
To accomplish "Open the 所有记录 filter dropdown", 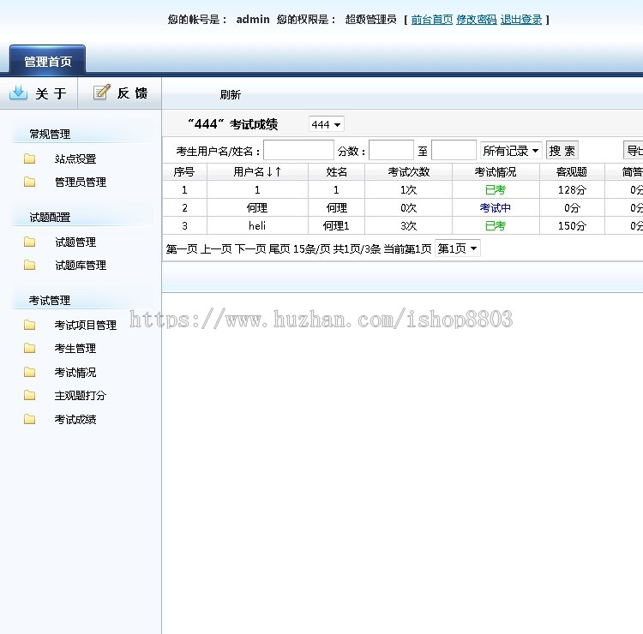I will [511, 151].
